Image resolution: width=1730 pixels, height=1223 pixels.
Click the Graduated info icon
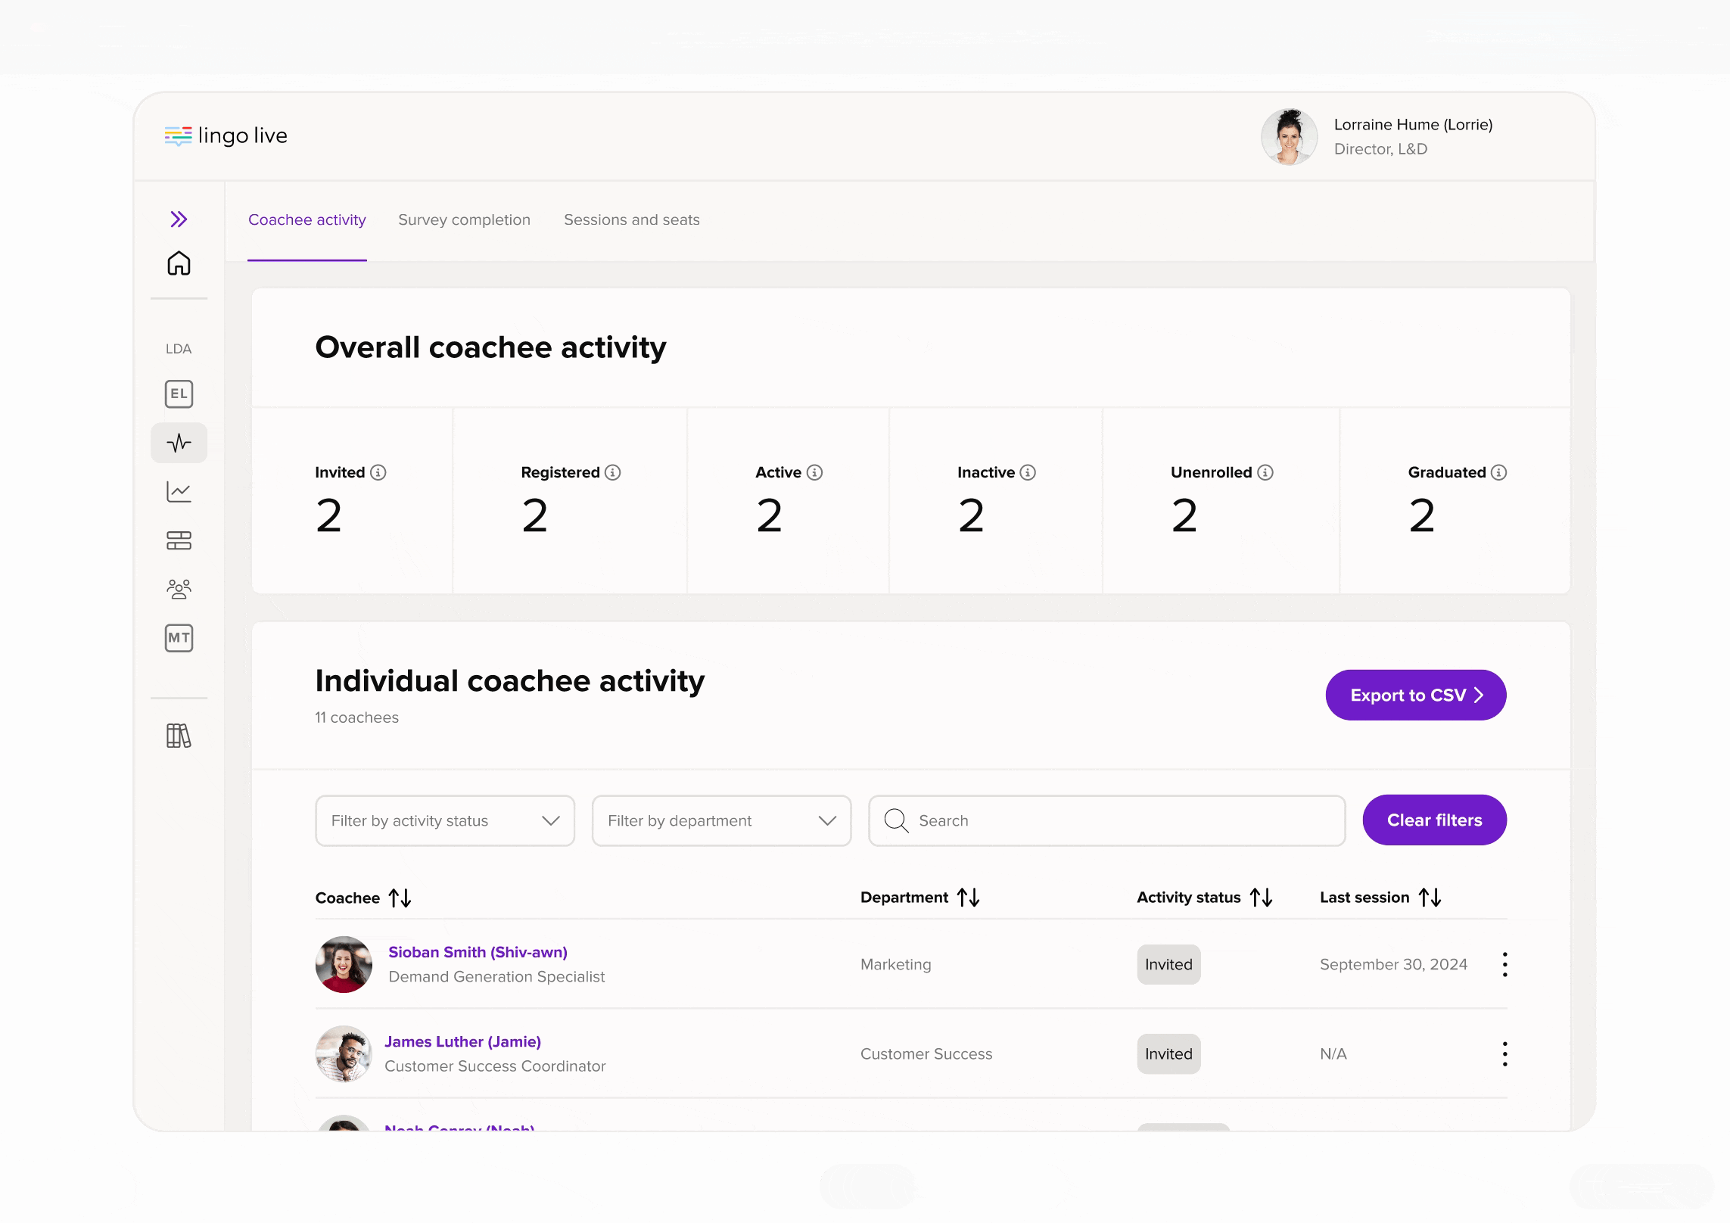(x=1498, y=472)
